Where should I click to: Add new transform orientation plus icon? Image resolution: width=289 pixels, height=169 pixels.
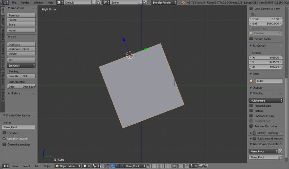click(280, 151)
